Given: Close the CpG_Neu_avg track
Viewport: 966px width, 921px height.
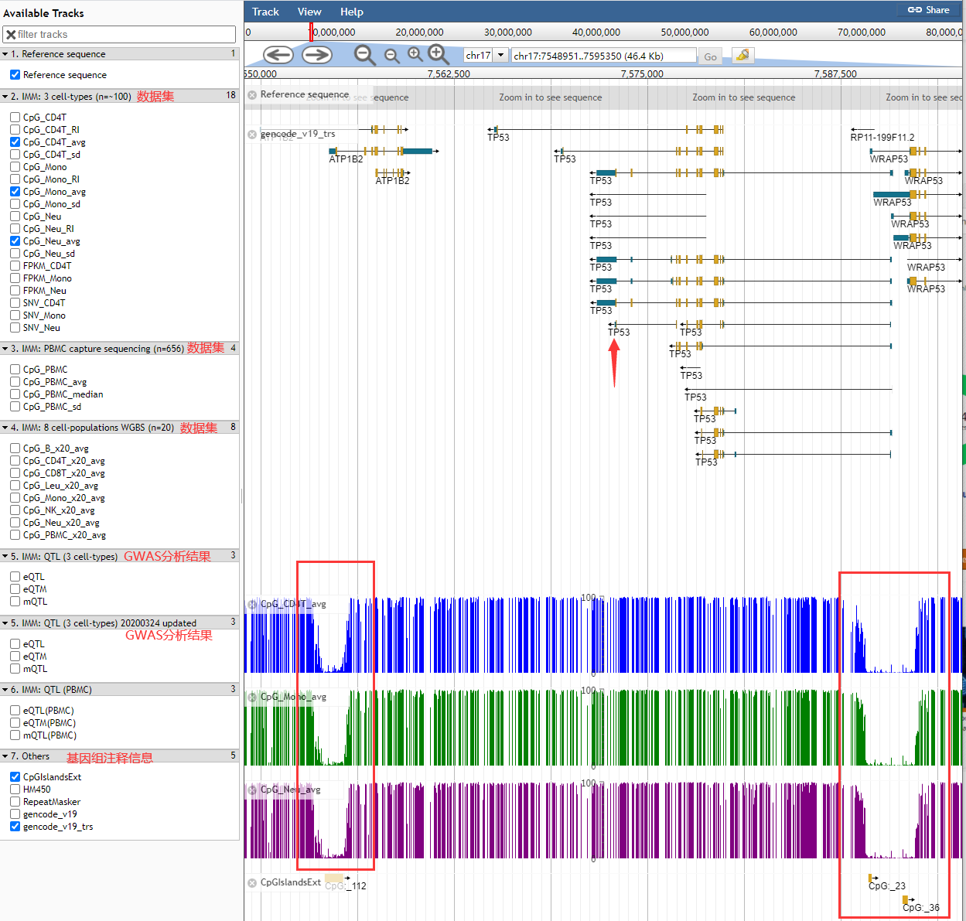Looking at the screenshot, I should (252, 790).
